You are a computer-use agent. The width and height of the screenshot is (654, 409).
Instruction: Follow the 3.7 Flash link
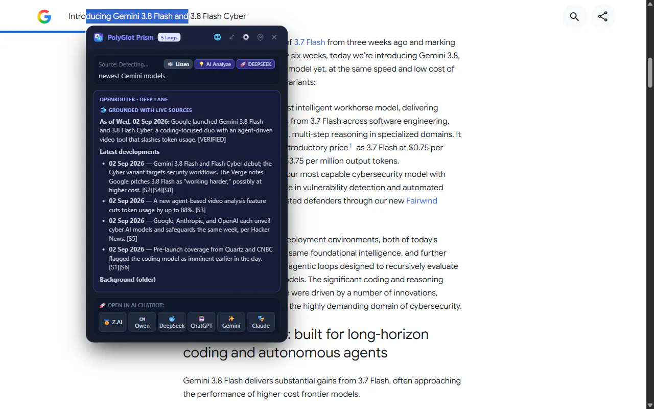(309, 42)
